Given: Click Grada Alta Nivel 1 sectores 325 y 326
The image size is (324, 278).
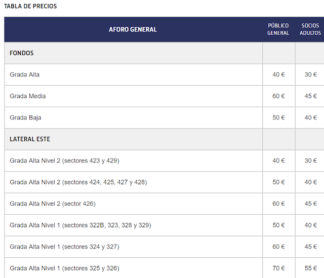Looking at the screenshot, I should 64,268.
